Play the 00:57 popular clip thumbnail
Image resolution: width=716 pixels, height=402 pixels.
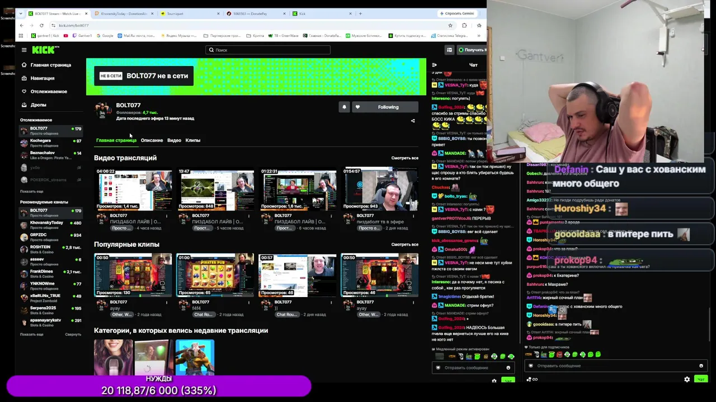(x=298, y=275)
